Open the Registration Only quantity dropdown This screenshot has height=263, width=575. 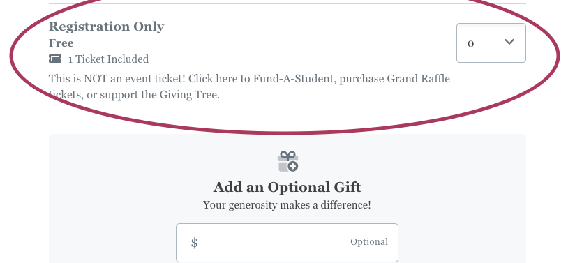click(x=491, y=43)
